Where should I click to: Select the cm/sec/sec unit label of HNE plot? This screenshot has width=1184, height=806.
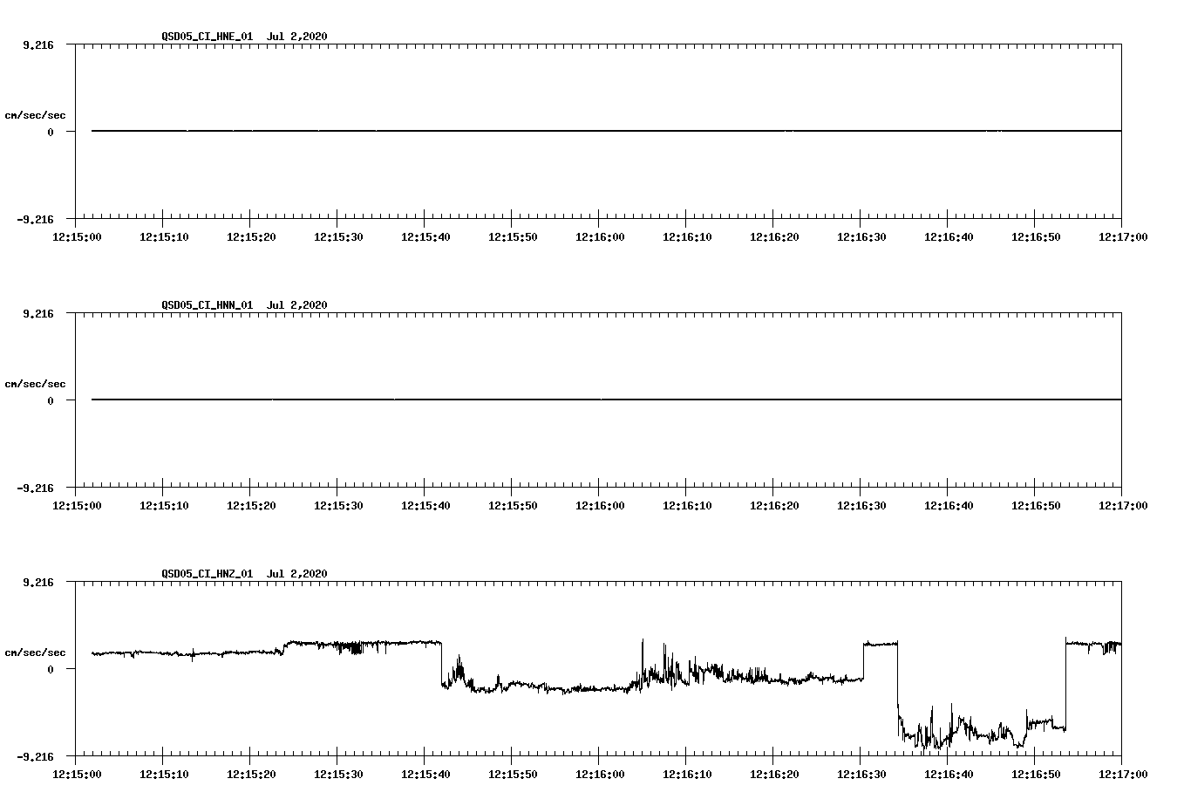coord(35,115)
